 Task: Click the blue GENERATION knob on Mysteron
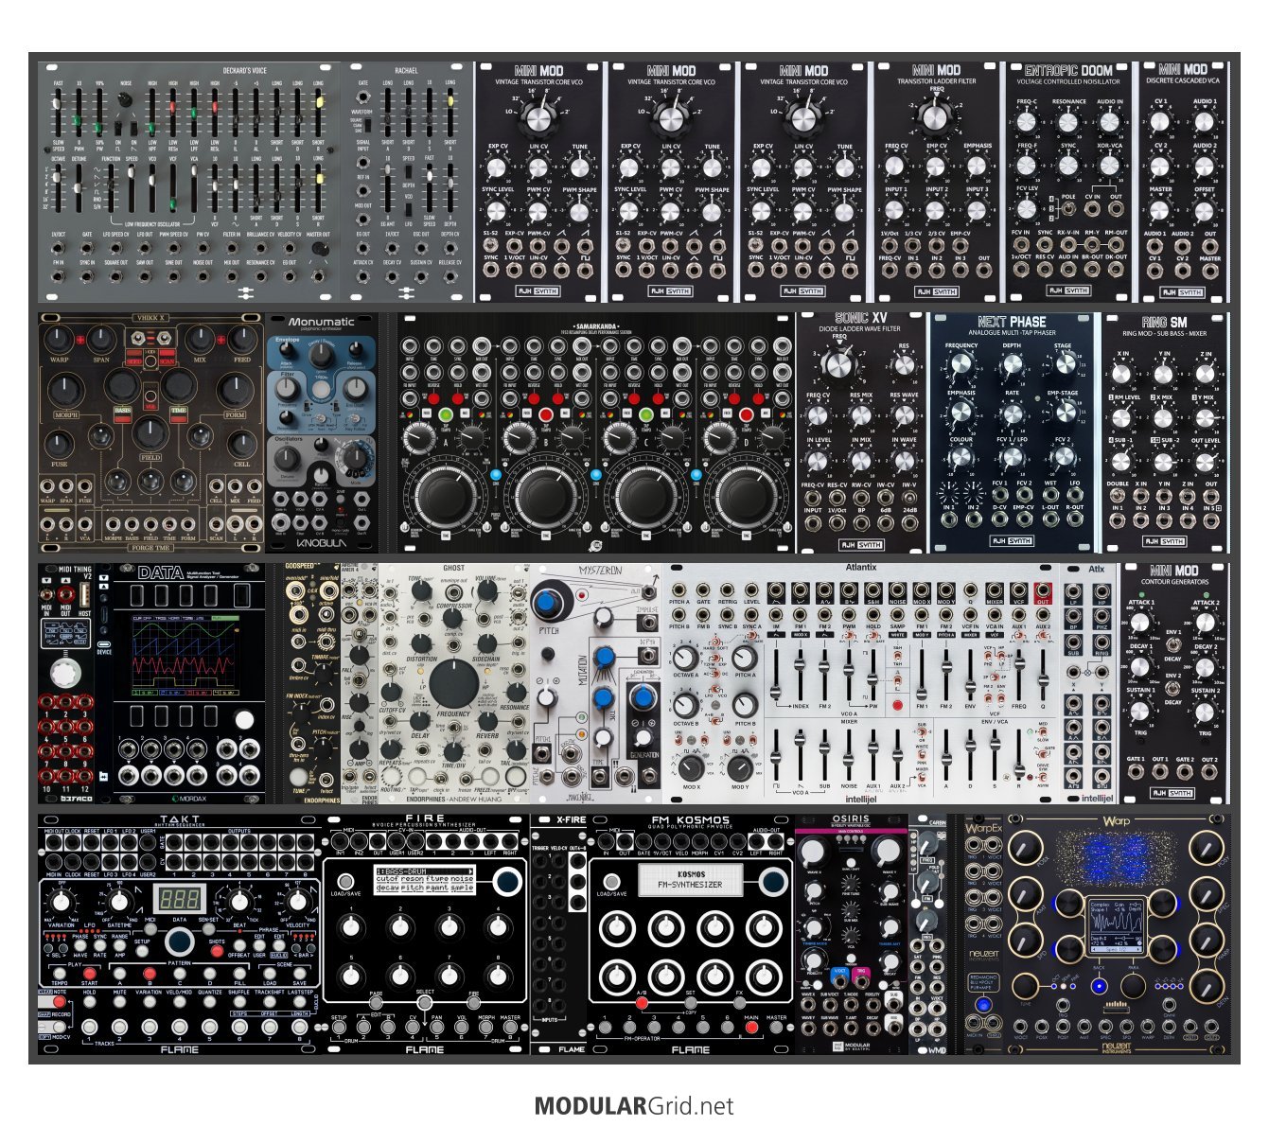click(x=643, y=696)
